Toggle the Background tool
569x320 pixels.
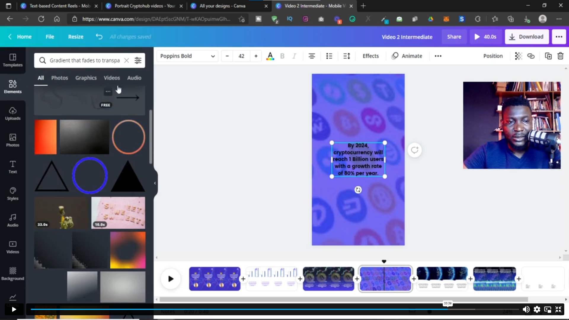(x=13, y=273)
